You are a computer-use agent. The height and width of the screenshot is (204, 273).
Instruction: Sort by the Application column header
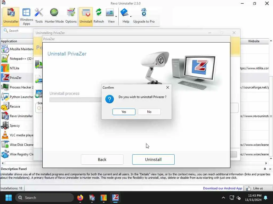pyautogui.click(x=17, y=41)
